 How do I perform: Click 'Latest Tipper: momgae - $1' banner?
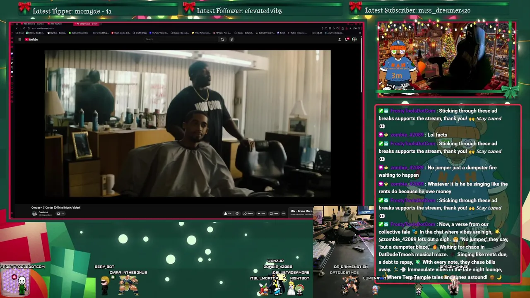pos(72,11)
